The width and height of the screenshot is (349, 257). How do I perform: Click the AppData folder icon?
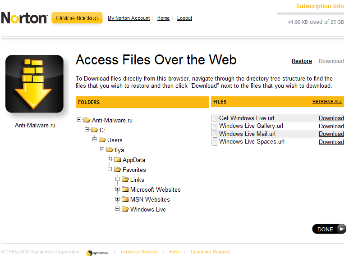click(x=118, y=160)
